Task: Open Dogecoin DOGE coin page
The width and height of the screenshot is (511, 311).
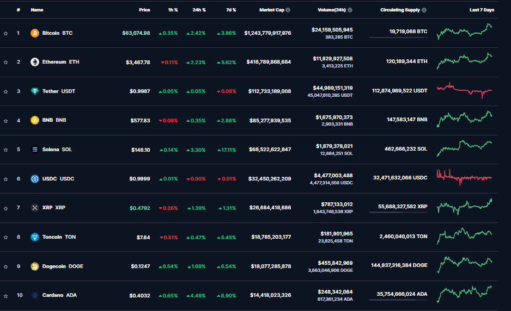Action: click(x=63, y=266)
